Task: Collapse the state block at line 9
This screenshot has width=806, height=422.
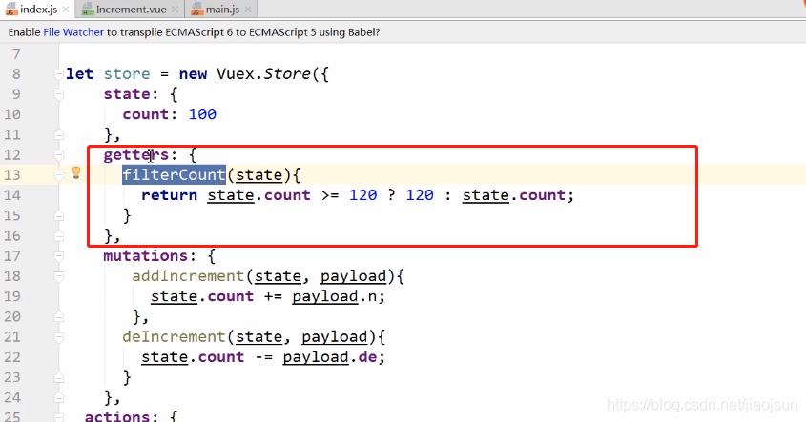Action: pos(58,94)
